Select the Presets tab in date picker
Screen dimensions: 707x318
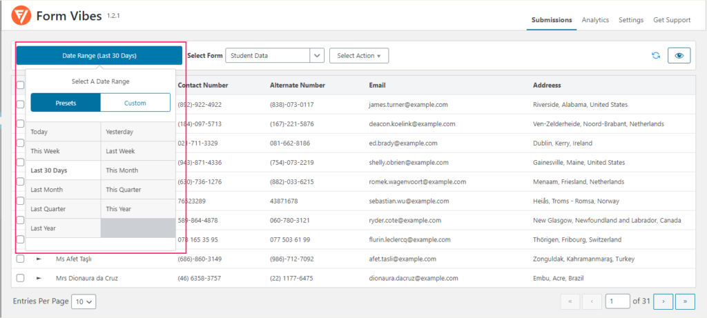click(66, 103)
